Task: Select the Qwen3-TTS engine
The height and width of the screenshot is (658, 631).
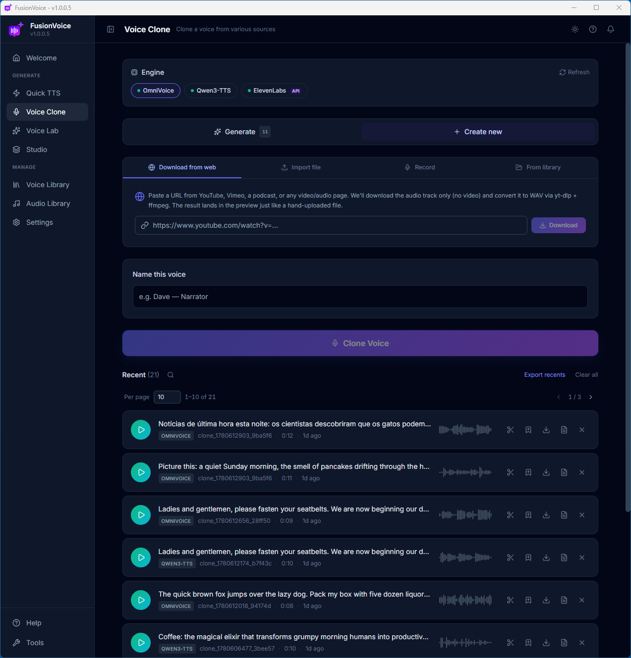Action: tap(211, 91)
